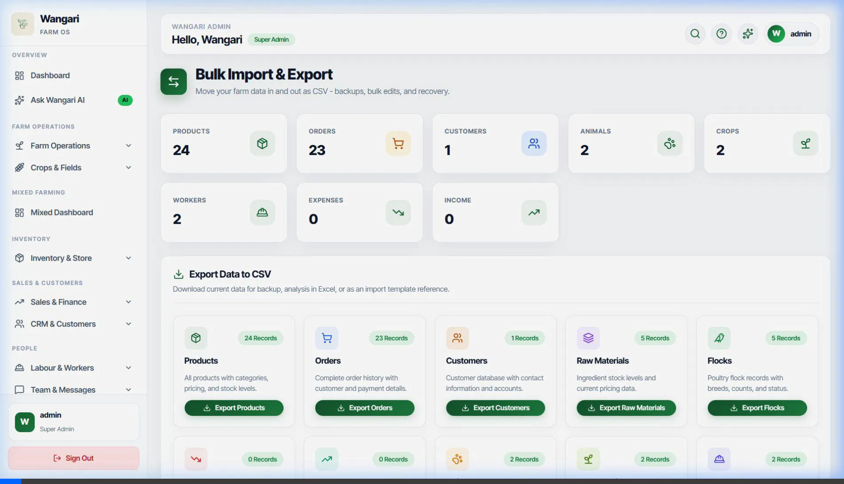
Task: Open Ask Wangari AI menu item
Action: pos(73,100)
